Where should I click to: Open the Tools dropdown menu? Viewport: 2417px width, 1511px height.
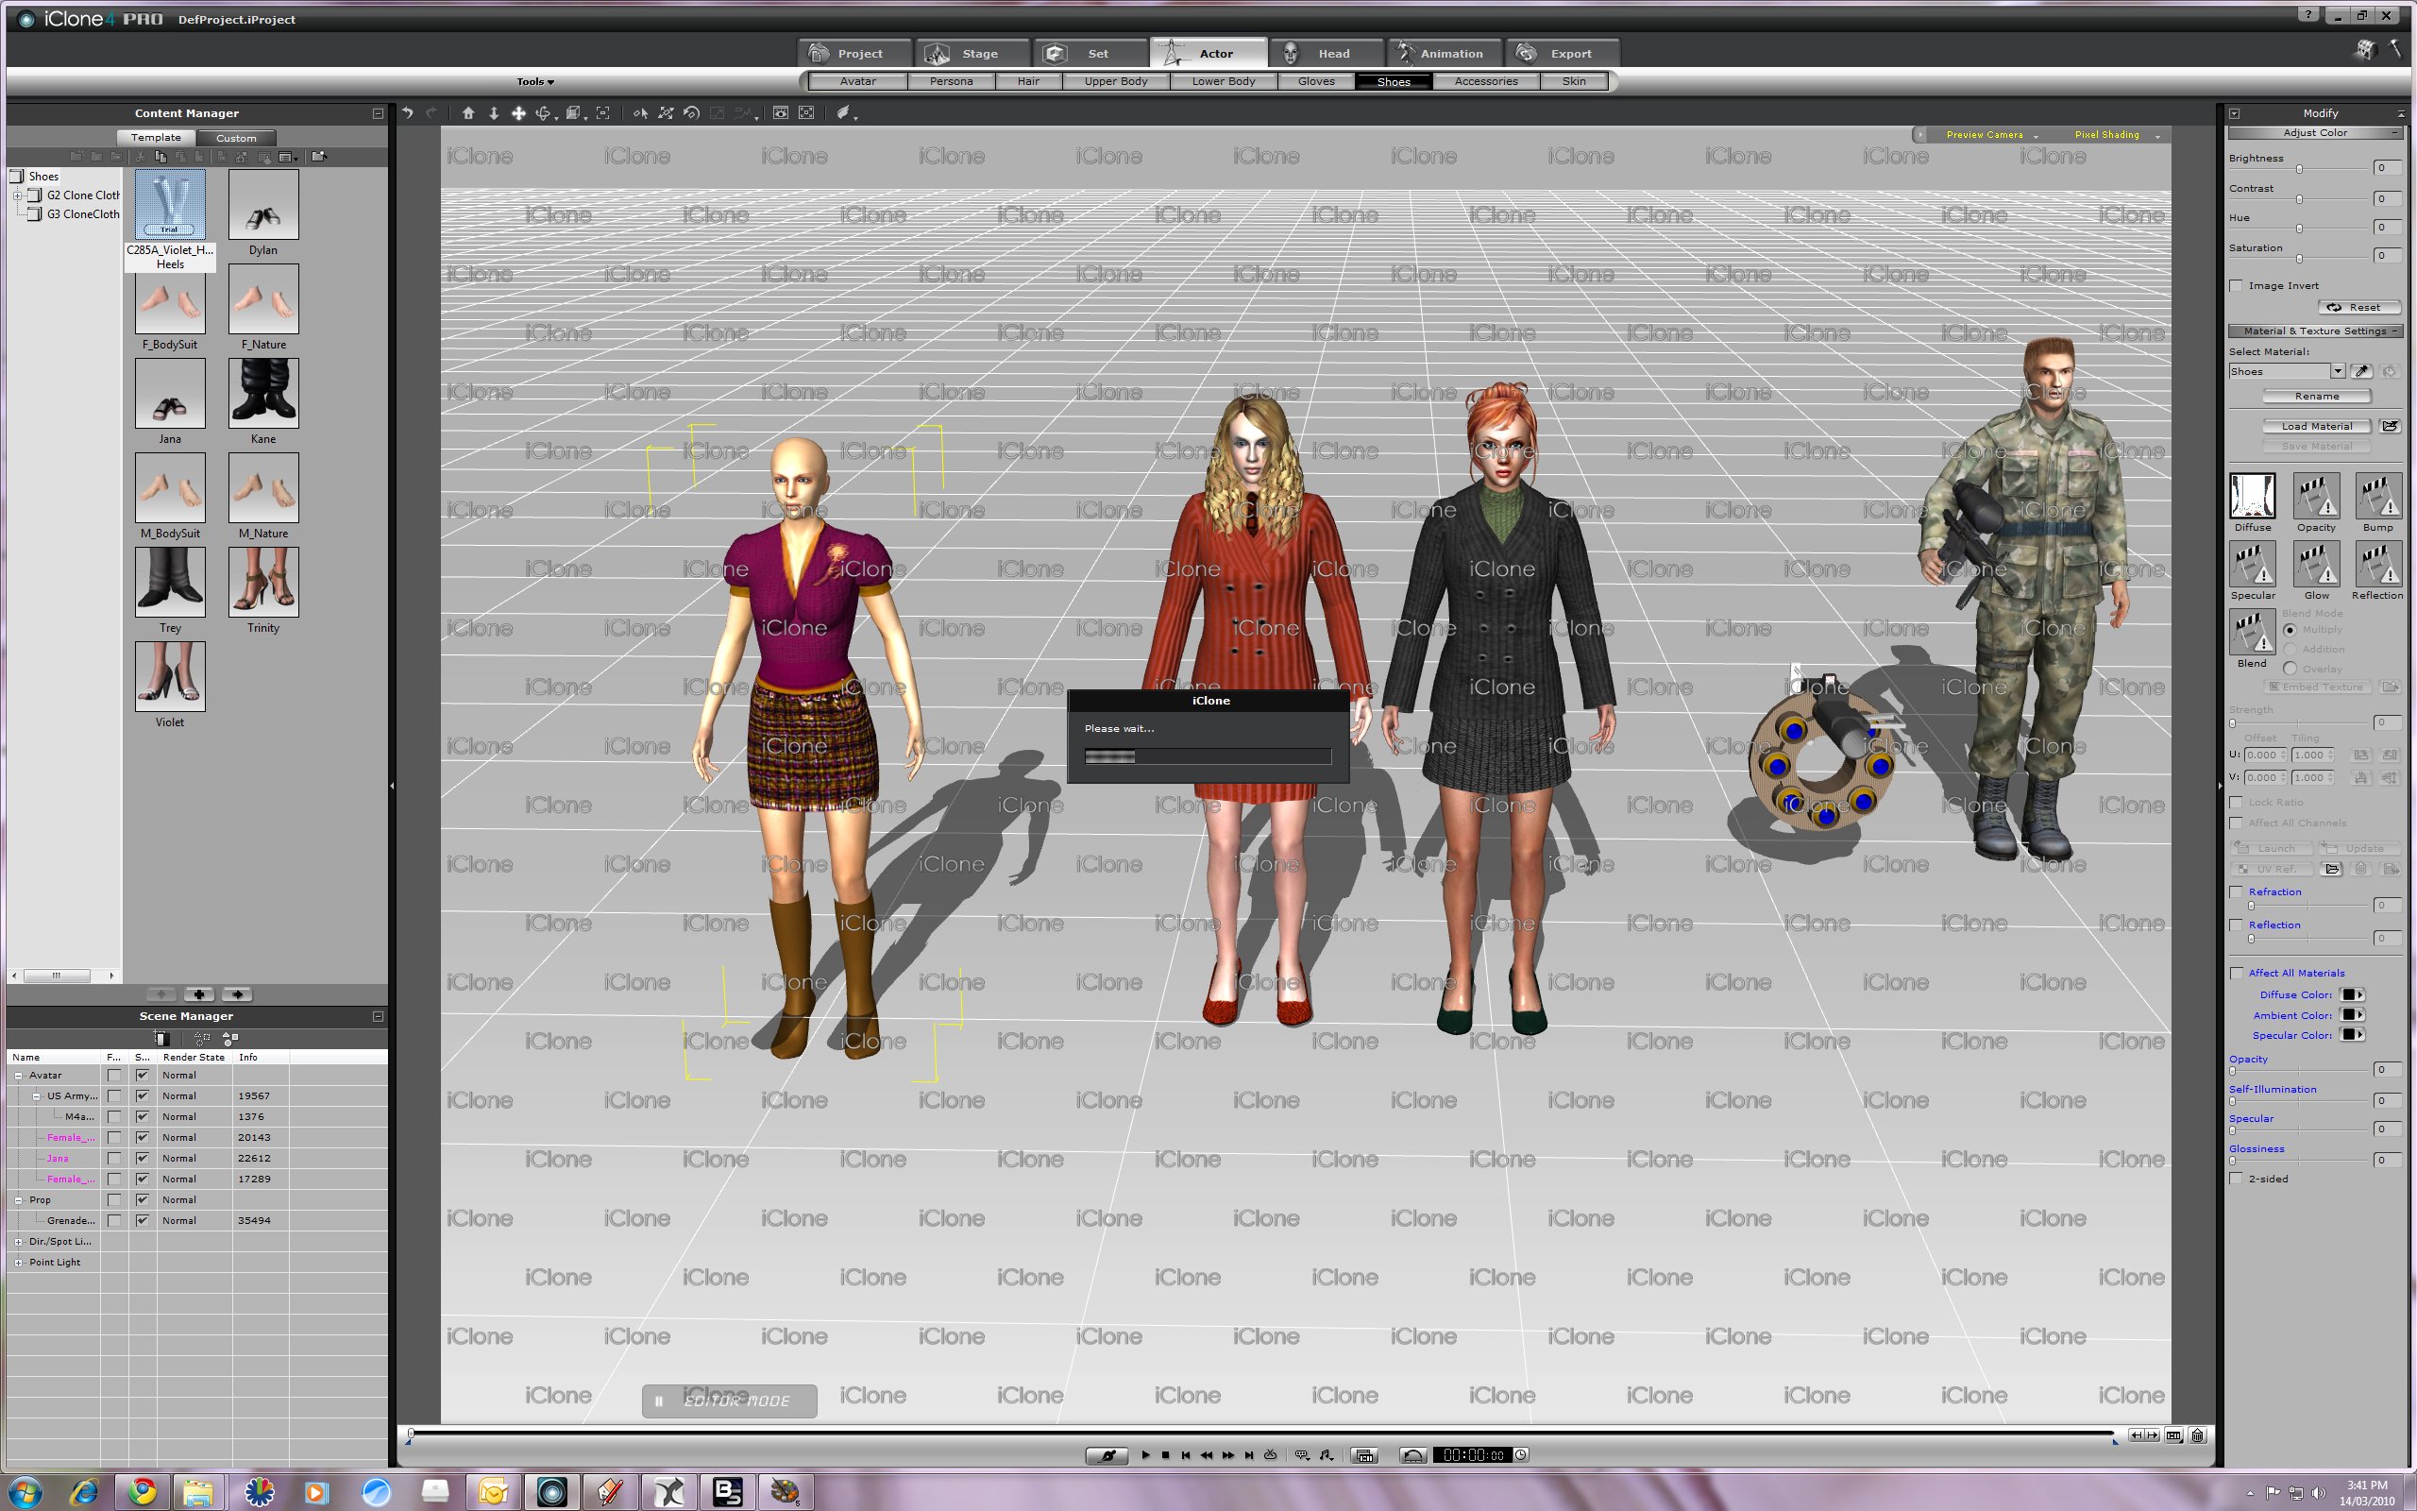(535, 82)
